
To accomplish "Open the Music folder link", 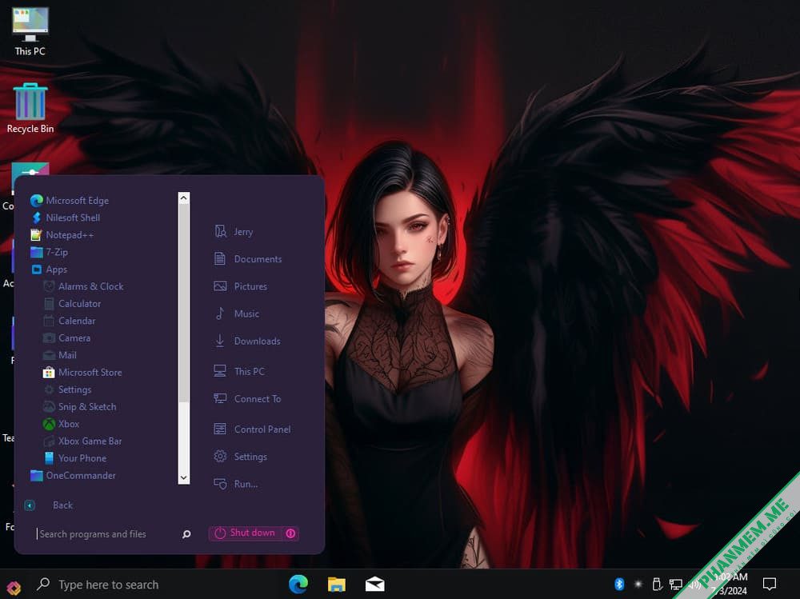I will pos(236,313).
